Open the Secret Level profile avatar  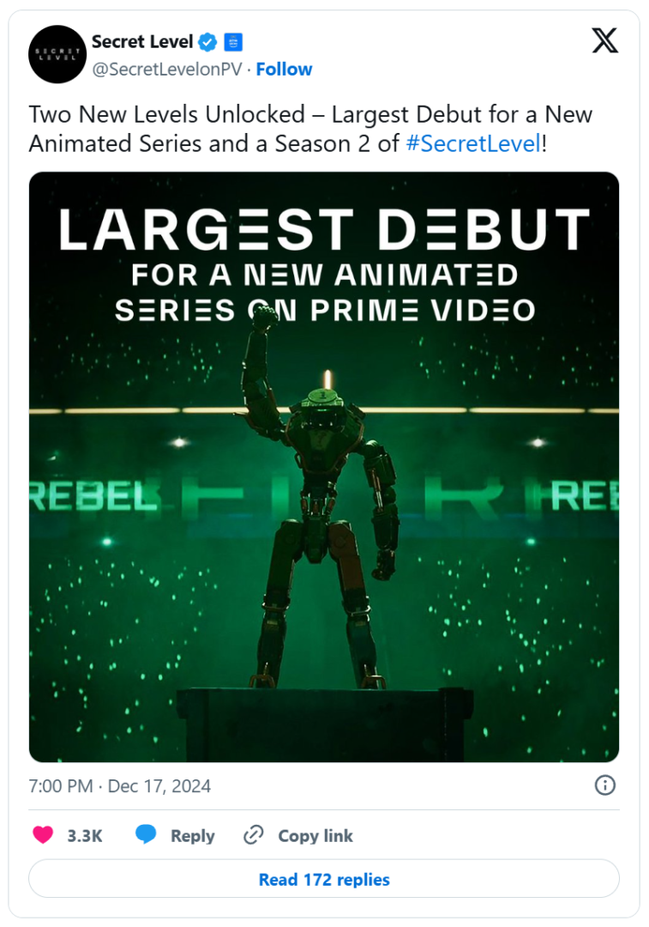57,55
